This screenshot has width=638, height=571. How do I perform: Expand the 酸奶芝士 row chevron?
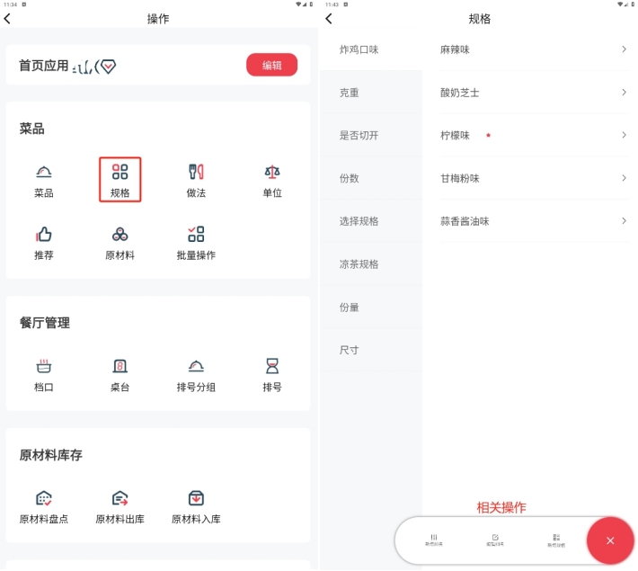coord(624,93)
